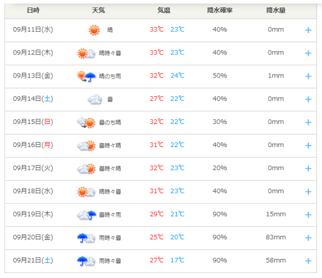322x278 pixels.
Task: Click the 降水確率 column header
Action: tap(220, 10)
